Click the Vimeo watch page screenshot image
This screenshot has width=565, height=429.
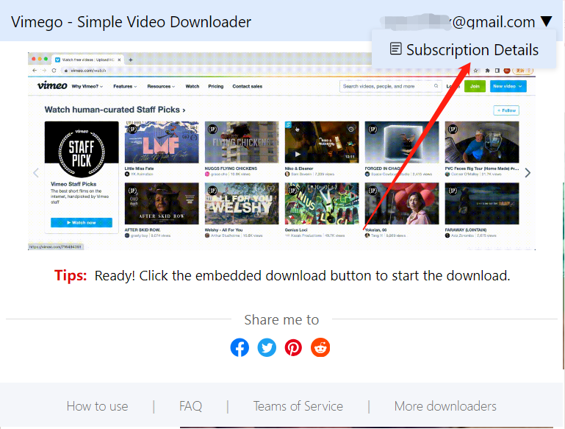pos(281,151)
